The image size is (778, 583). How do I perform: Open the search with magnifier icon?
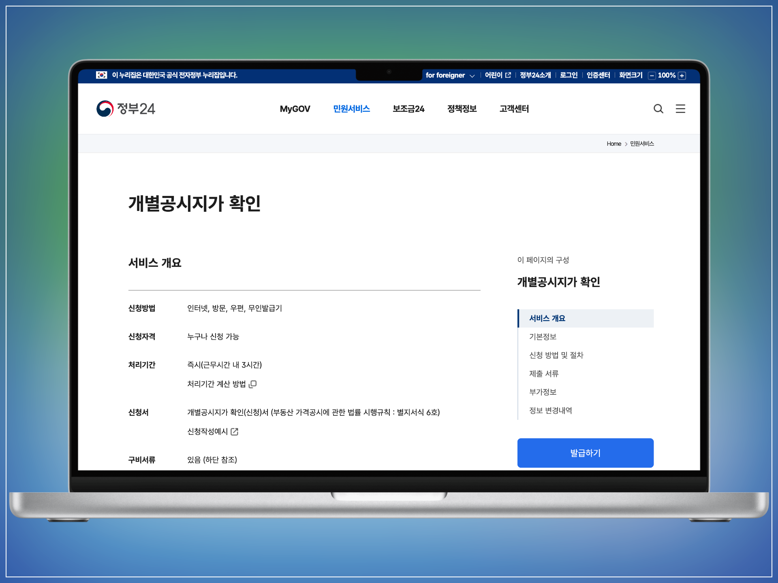click(x=658, y=109)
